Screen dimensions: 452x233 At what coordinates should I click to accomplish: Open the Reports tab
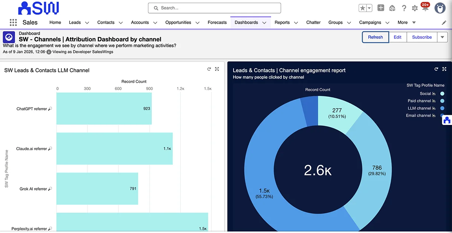(282, 23)
